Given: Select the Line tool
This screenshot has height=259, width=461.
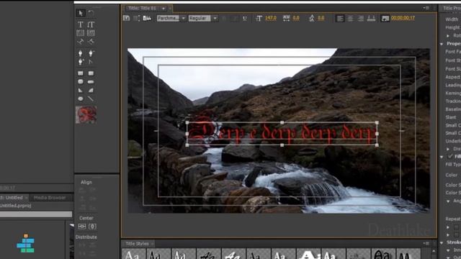Looking at the screenshot, I should [x=91, y=99].
